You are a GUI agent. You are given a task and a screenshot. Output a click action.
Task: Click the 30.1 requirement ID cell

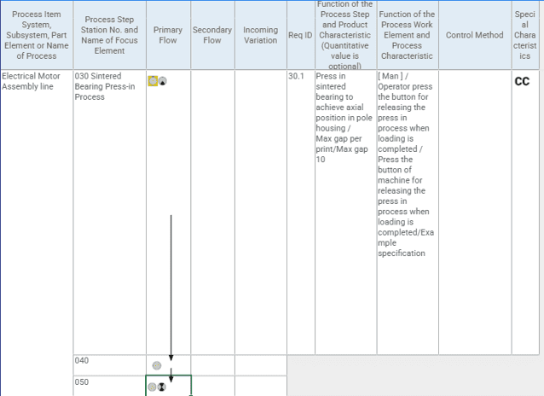tap(300, 213)
